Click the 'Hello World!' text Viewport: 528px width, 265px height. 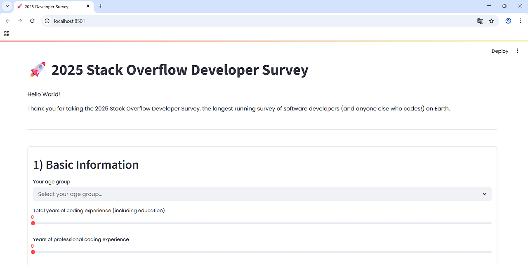tap(44, 94)
